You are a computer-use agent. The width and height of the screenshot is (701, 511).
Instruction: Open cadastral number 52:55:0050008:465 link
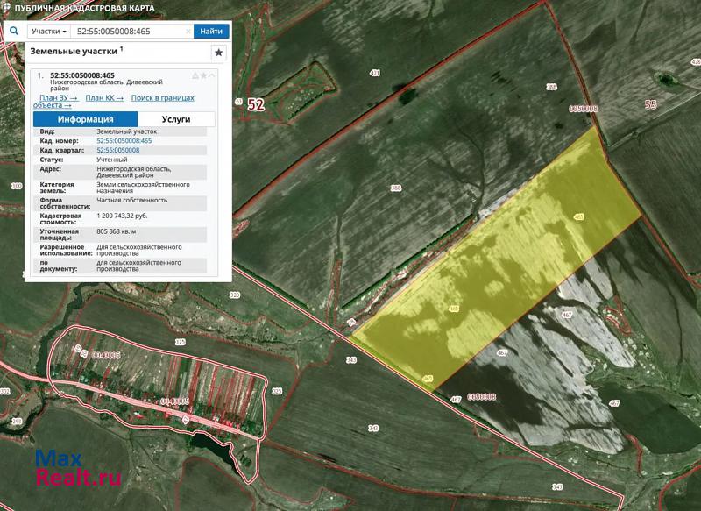[x=124, y=141]
